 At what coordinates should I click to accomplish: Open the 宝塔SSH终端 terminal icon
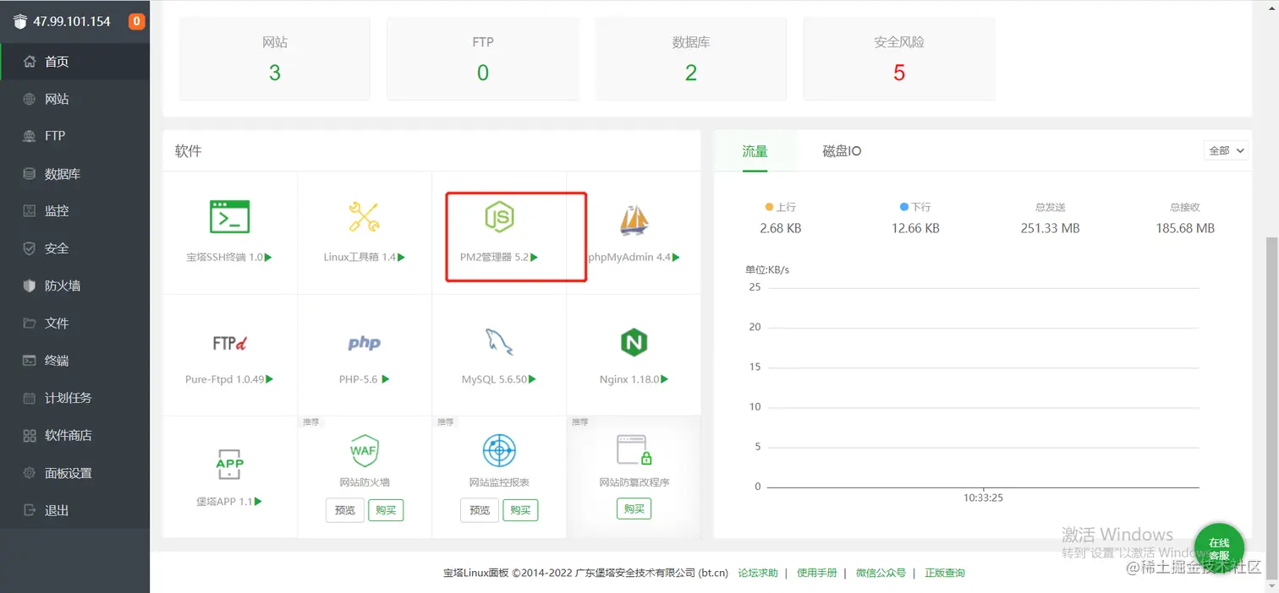(x=229, y=216)
